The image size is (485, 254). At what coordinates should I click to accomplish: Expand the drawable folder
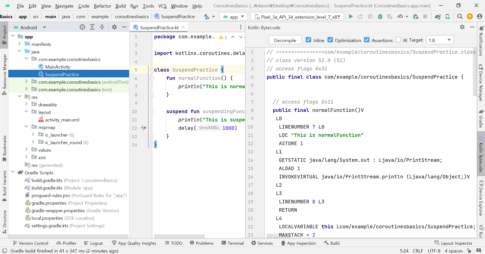point(26,104)
